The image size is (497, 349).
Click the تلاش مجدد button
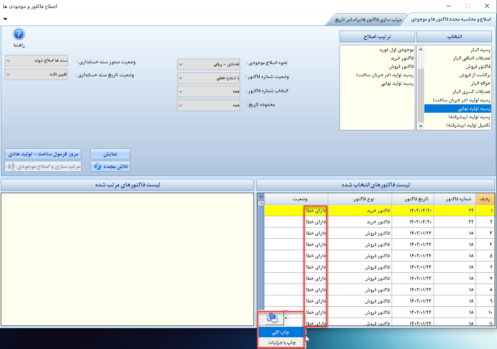click(110, 166)
